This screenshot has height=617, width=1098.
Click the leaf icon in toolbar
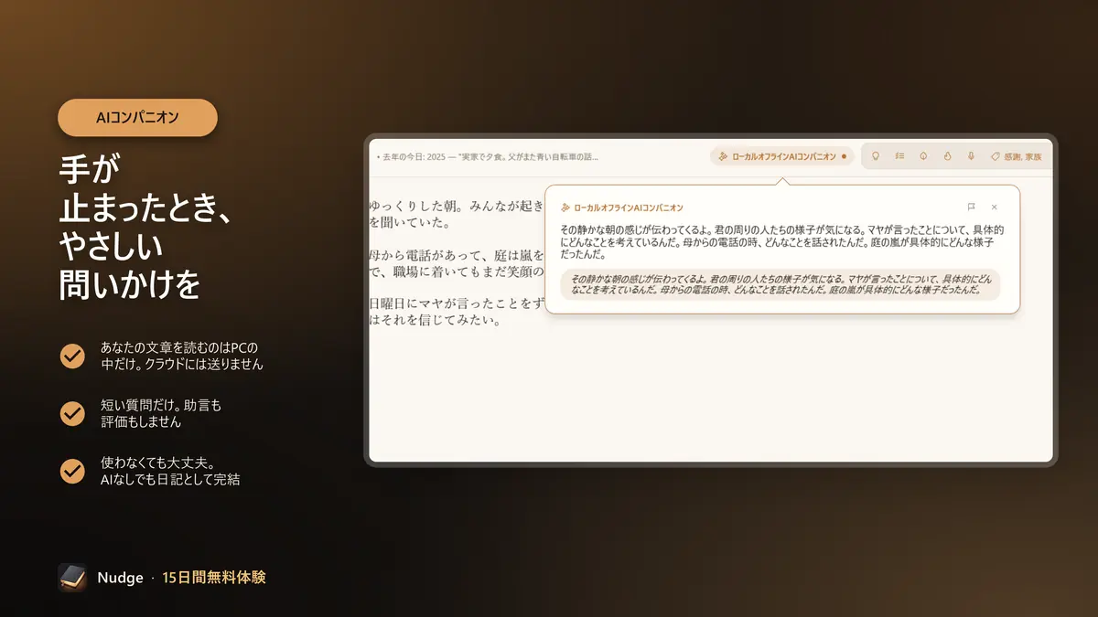coord(923,156)
